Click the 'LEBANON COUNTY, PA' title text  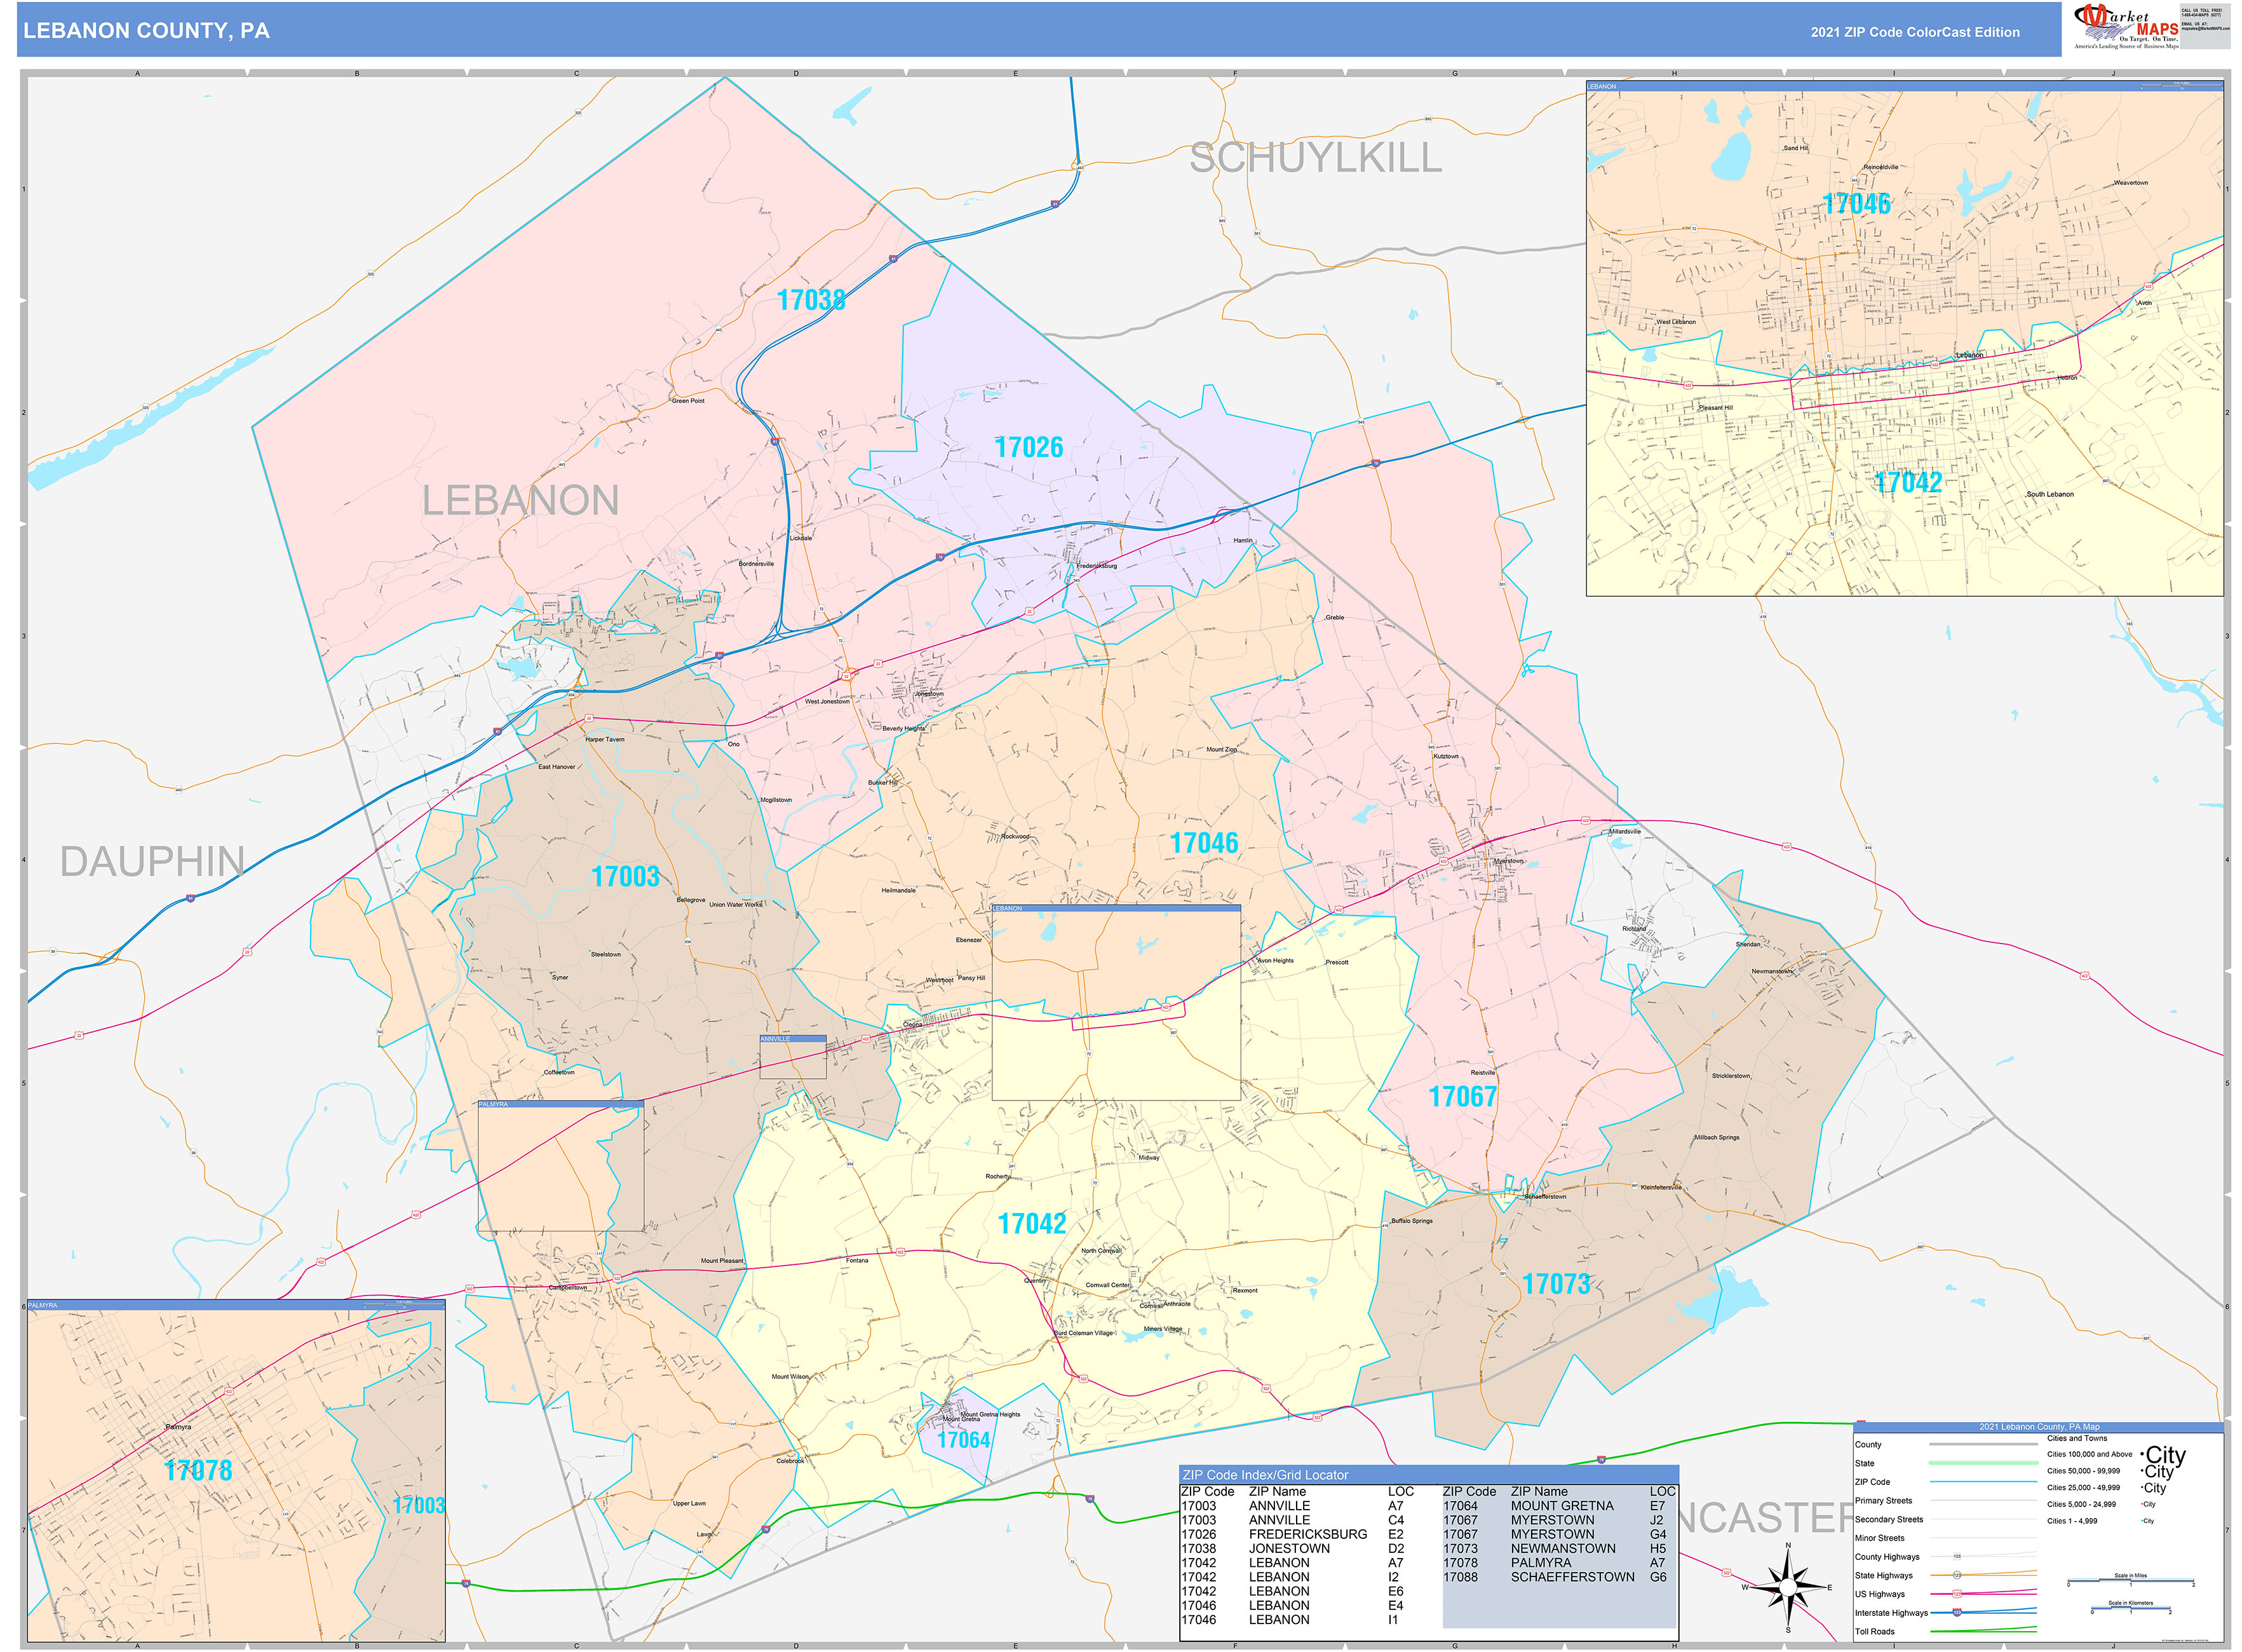pos(146,31)
